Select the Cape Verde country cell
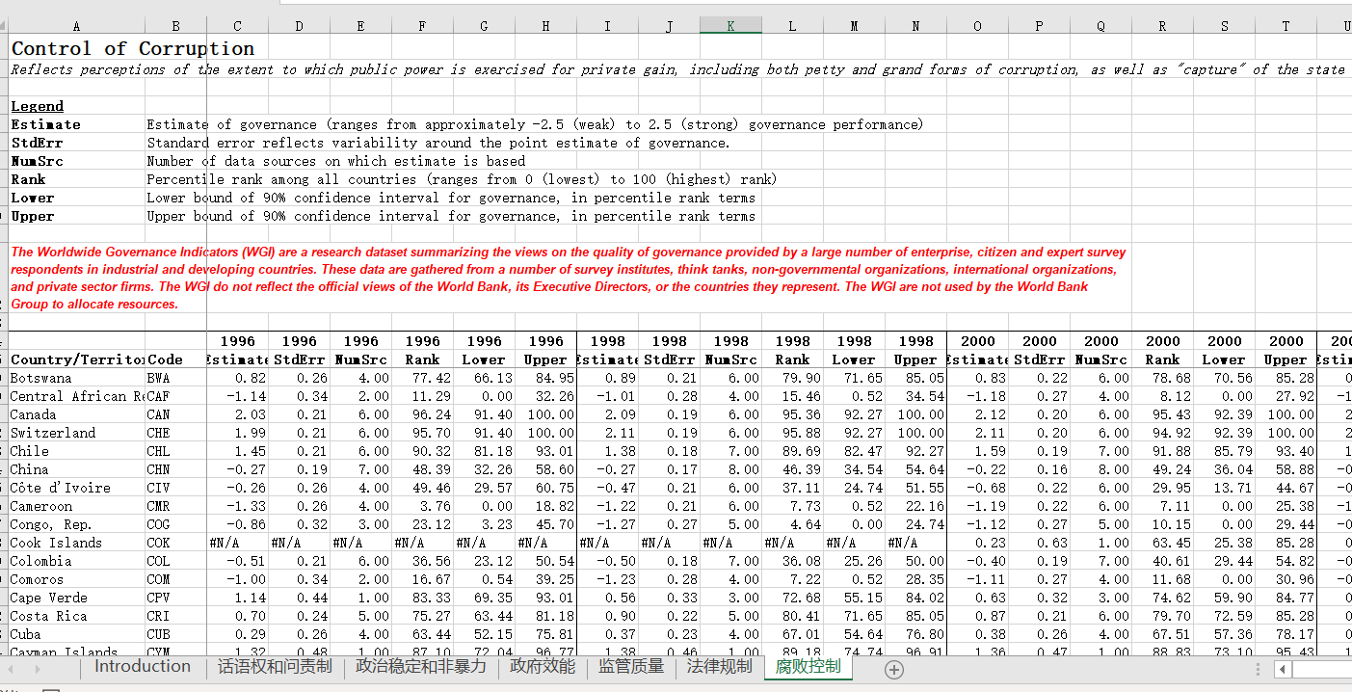The height and width of the screenshot is (692, 1352). [77, 598]
